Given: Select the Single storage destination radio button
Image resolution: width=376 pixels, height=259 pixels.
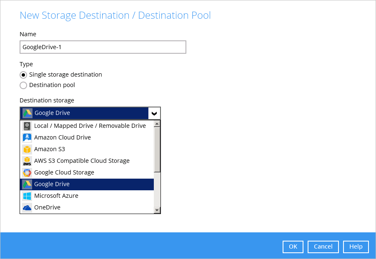Looking at the screenshot, I should 23,75.
